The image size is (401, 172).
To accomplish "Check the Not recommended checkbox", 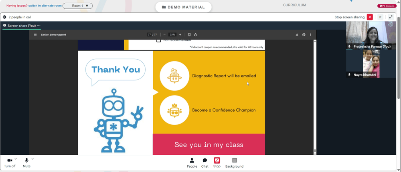I will (x=158, y=40).
